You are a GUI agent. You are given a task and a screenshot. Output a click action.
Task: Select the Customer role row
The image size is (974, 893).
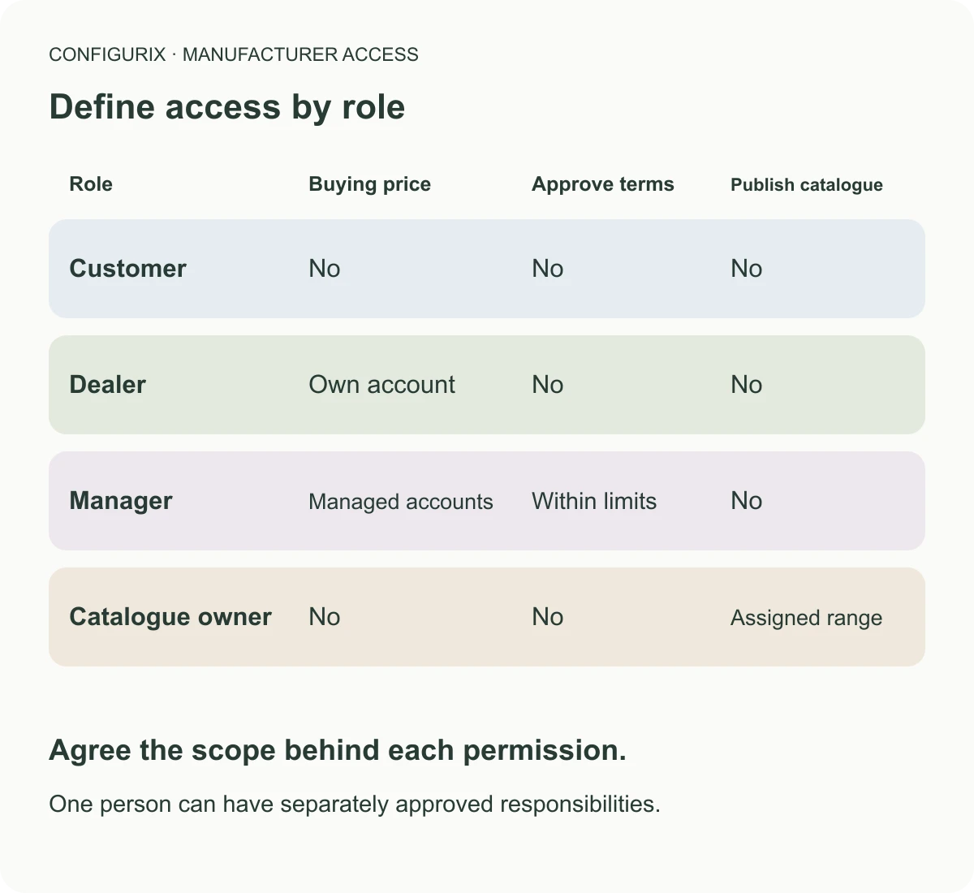[487, 269]
